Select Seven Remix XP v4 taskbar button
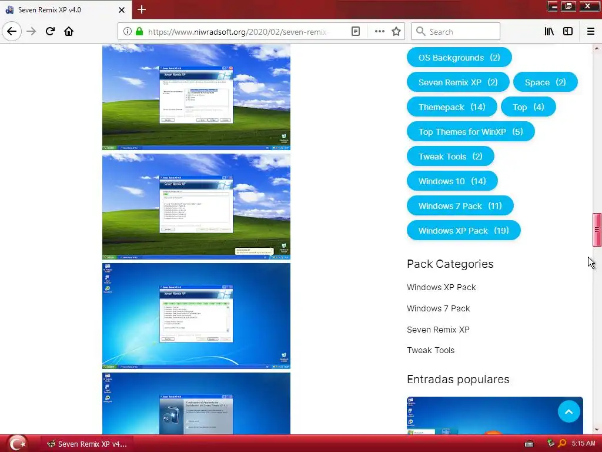The width and height of the screenshot is (602, 452). tap(87, 444)
